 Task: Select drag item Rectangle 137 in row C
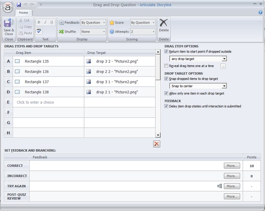coord(37,82)
